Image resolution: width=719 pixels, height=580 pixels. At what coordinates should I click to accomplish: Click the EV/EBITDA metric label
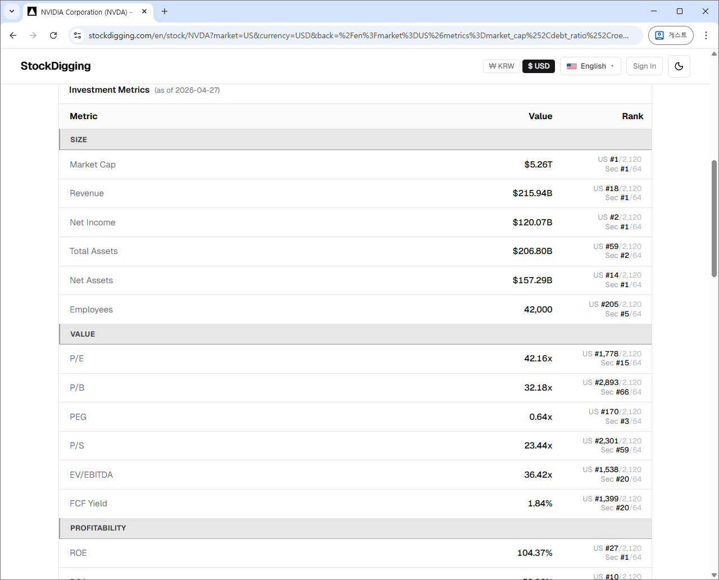(x=92, y=475)
